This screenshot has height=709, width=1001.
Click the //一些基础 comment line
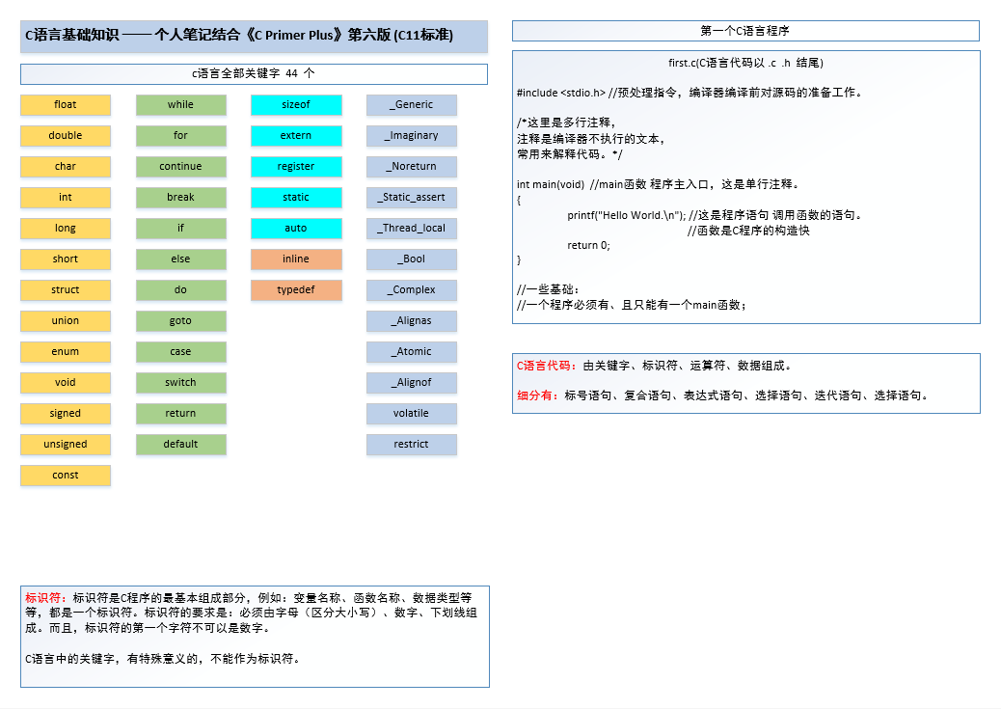point(548,289)
